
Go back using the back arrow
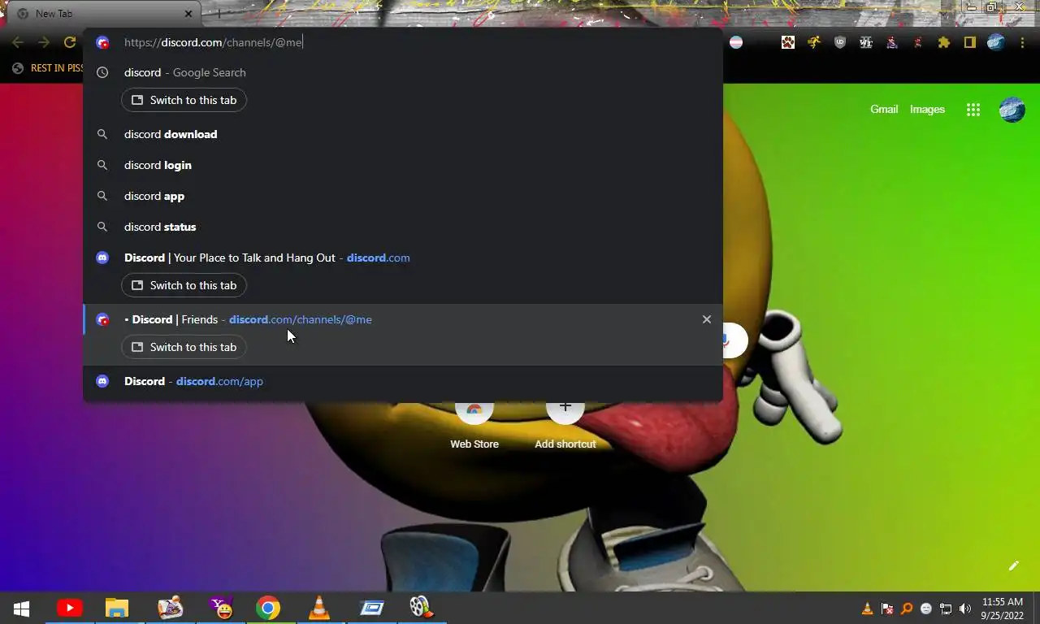point(18,42)
